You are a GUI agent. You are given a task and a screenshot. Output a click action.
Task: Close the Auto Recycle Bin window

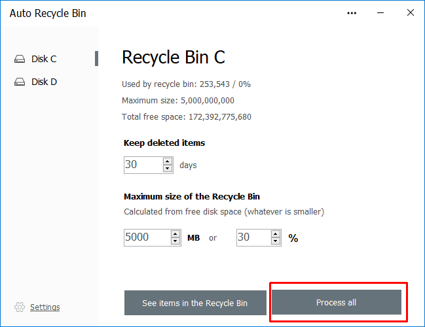click(x=410, y=13)
